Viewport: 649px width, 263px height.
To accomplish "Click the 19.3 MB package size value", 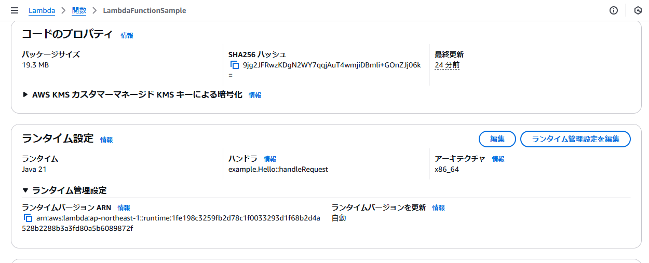I will [x=35, y=65].
